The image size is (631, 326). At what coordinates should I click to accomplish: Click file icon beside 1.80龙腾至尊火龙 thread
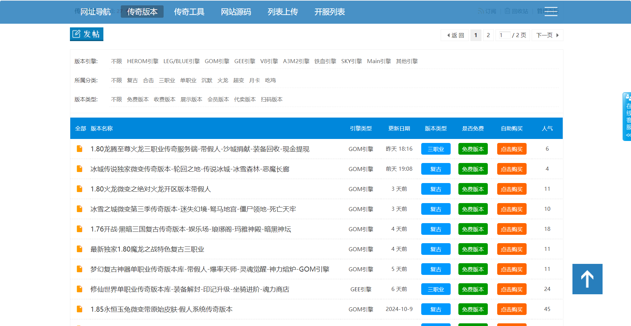[80, 149]
